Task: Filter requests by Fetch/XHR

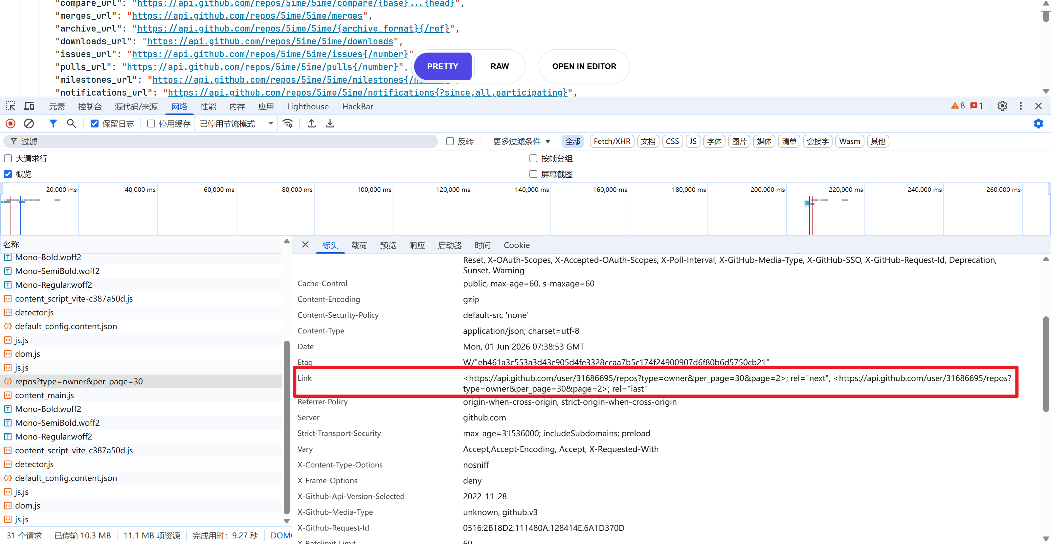Action: pyautogui.click(x=612, y=141)
